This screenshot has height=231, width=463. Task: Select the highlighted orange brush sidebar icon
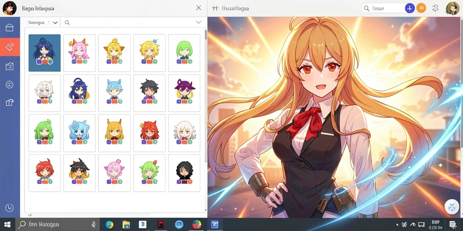(10, 46)
